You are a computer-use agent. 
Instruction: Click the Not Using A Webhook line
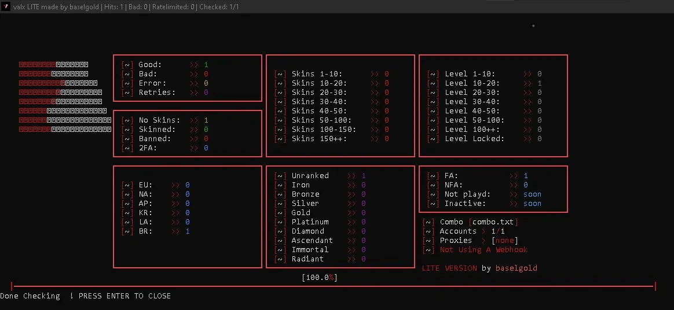[x=475, y=249]
